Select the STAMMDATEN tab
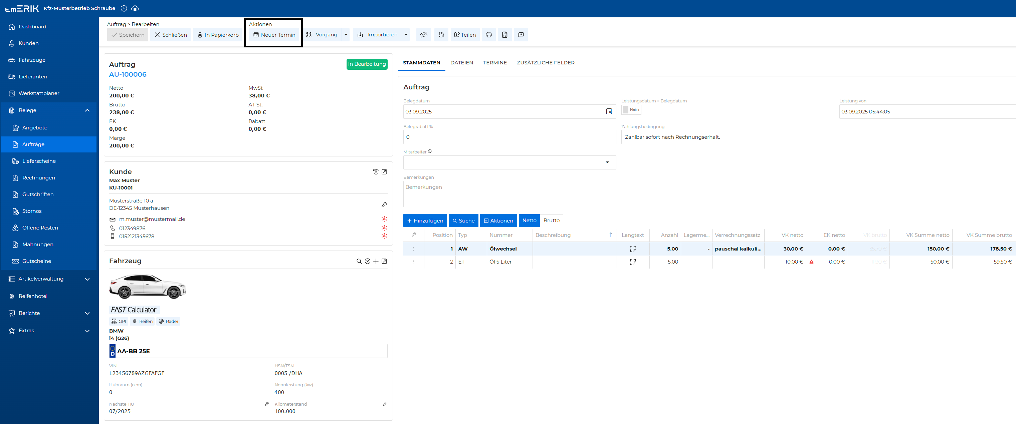This screenshot has height=424, width=1016. click(x=421, y=63)
